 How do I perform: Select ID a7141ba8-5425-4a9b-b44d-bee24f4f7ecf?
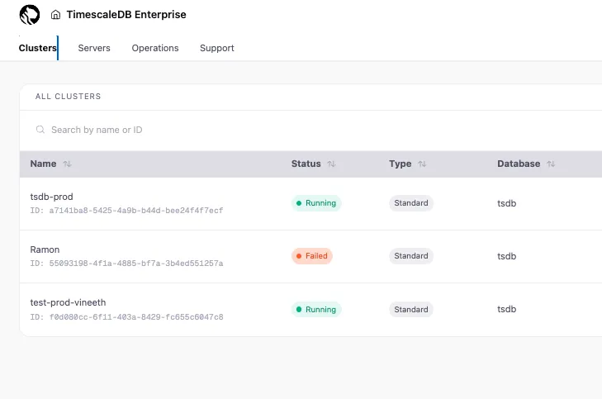[x=126, y=211]
